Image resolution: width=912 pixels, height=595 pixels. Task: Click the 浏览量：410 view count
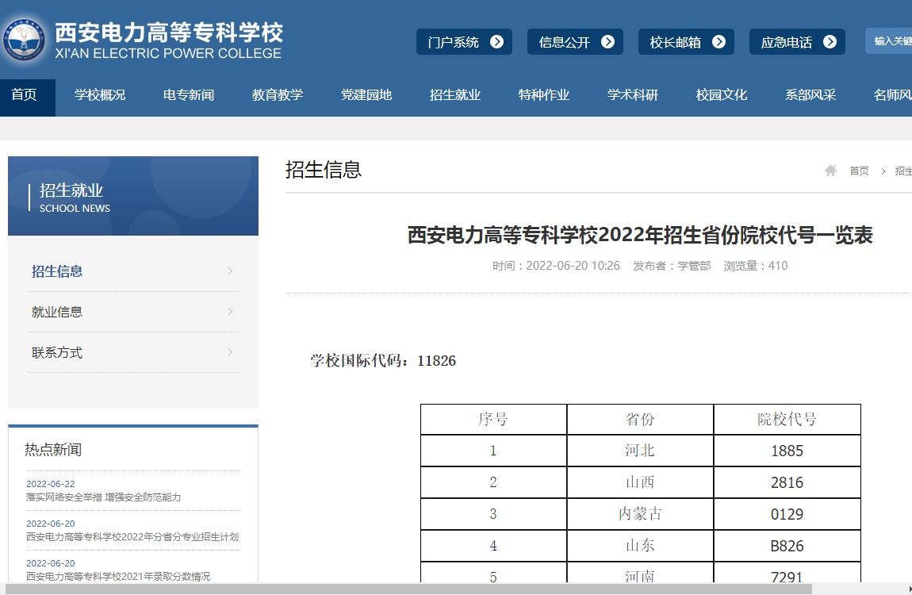756,266
